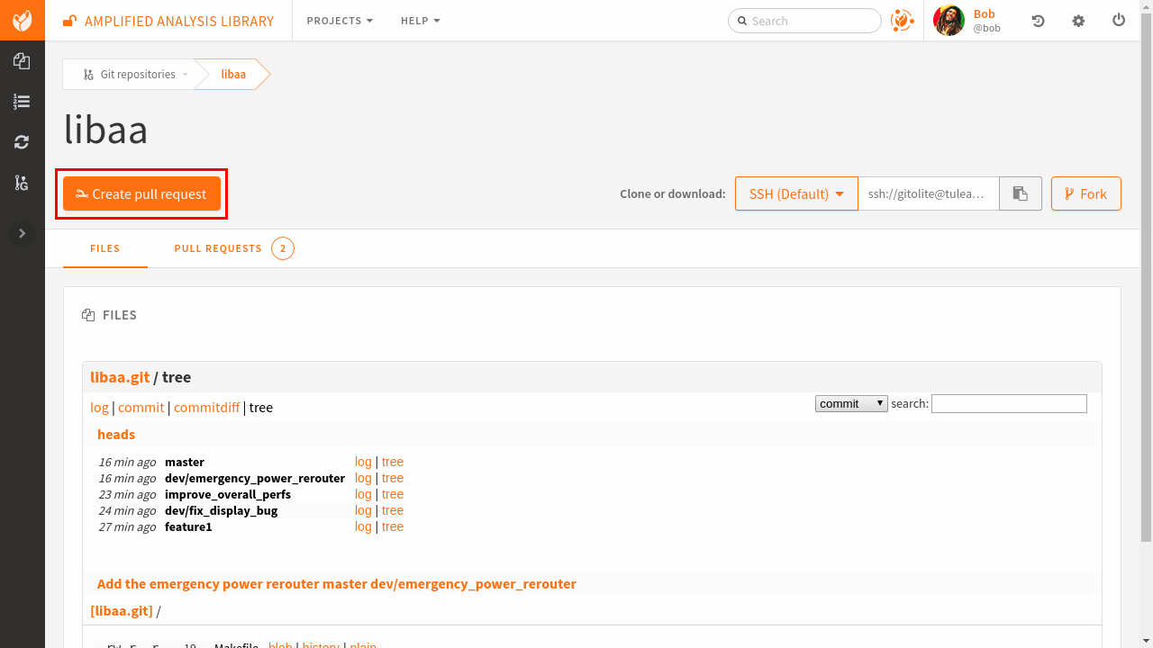1153x648 pixels.
Task: Click inside the commit search field
Action: coord(1009,403)
